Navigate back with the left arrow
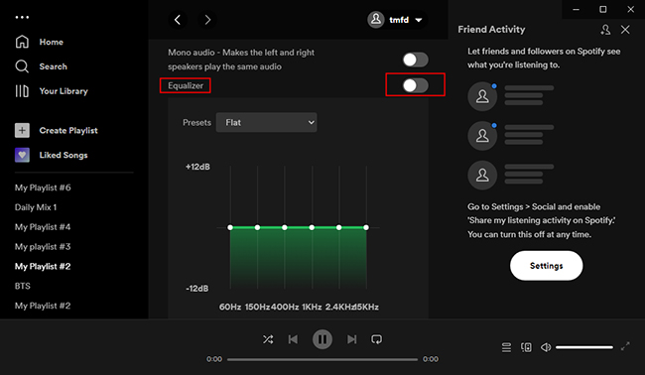The image size is (645, 375). (178, 20)
